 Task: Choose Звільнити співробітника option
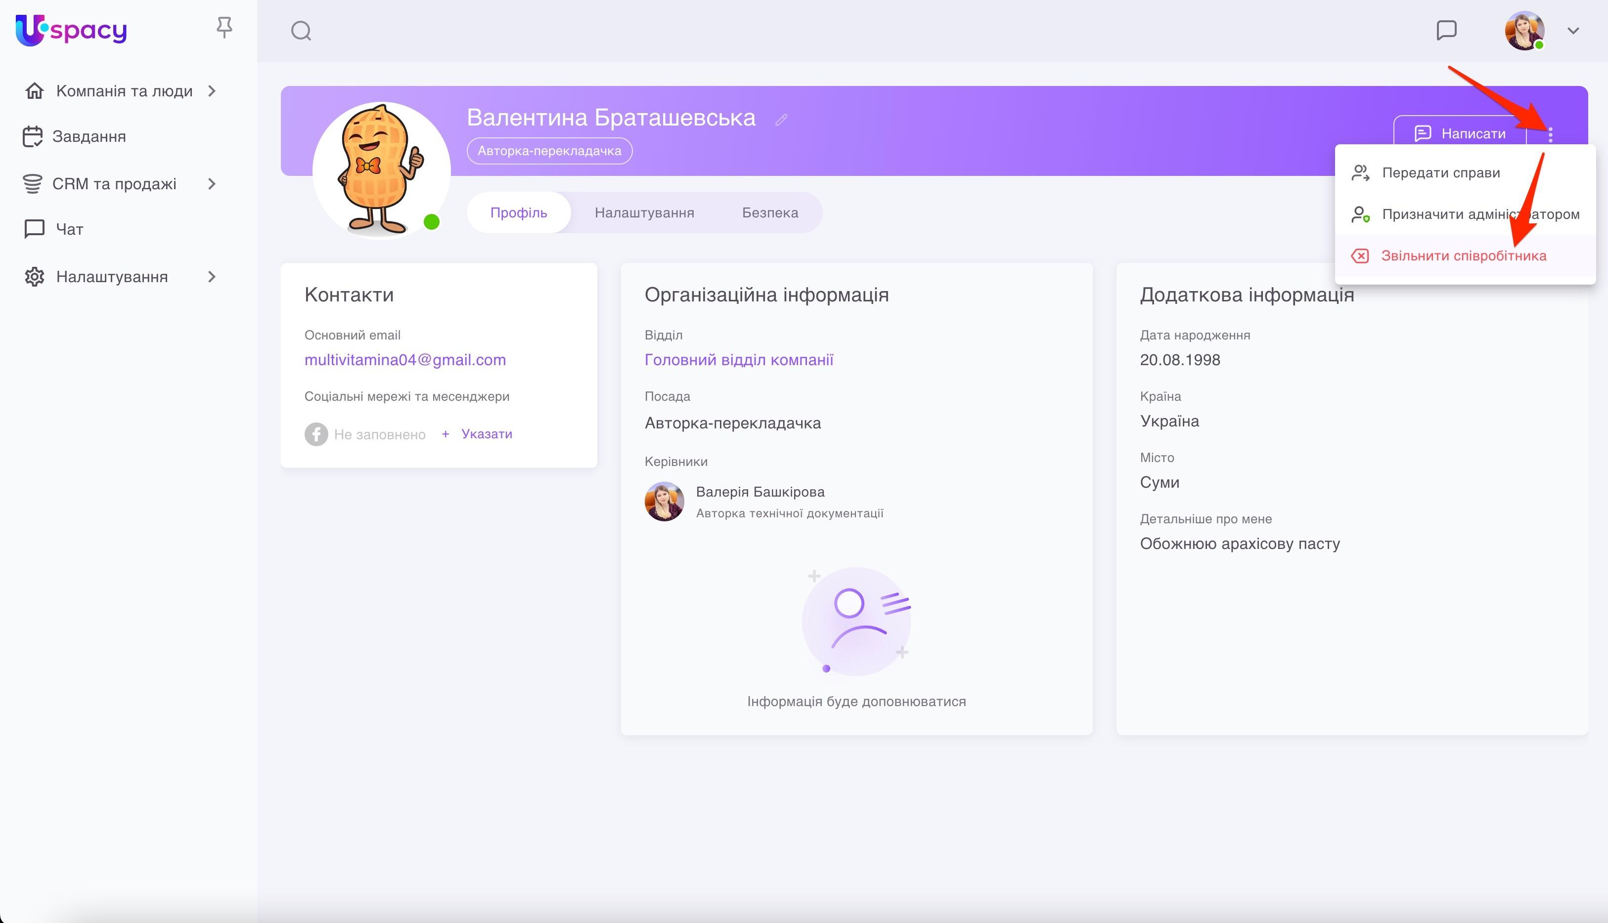[1463, 255]
